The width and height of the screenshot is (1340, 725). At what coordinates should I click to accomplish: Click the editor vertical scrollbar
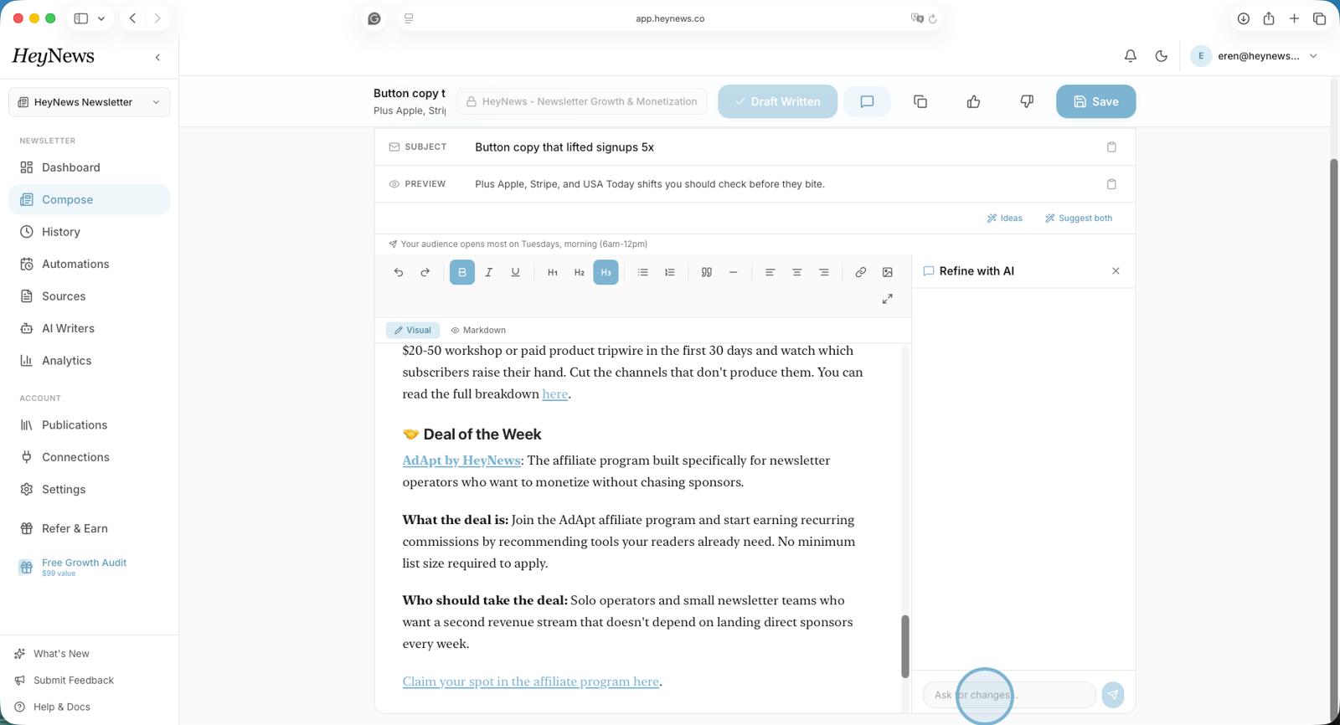pyautogui.click(x=905, y=646)
